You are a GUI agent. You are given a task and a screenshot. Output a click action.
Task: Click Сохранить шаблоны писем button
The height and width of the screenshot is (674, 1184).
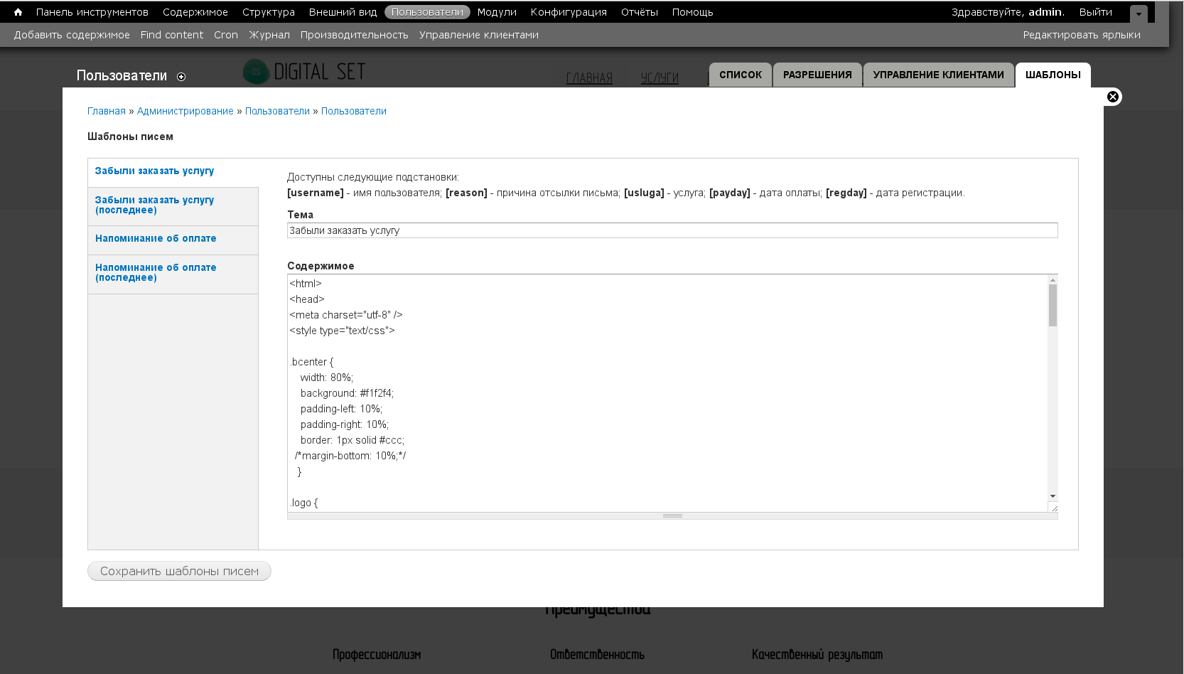pyautogui.click(x=179, y=571)
